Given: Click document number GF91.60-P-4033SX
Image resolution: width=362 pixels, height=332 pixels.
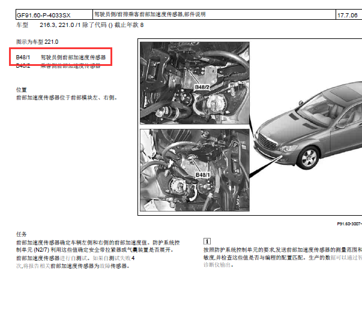Looking at the screenshot, I should pos(43,16).
